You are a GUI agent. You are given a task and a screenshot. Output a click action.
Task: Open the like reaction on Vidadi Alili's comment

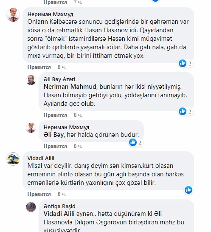[188, 190]
